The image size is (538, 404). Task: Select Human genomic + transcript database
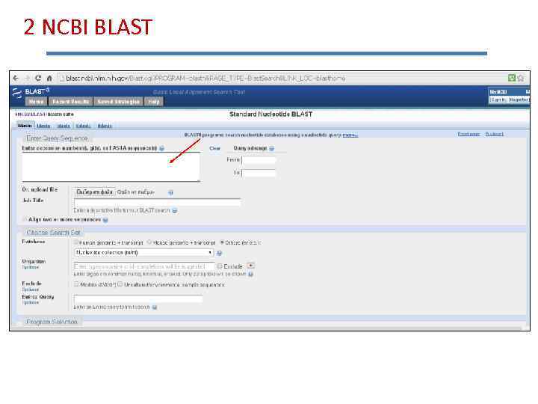click(76, 242)
